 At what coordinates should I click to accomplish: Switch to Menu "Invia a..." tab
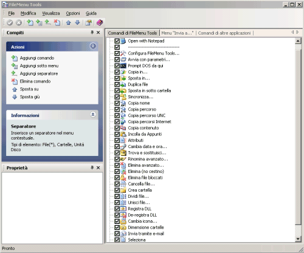pos(178,33)
